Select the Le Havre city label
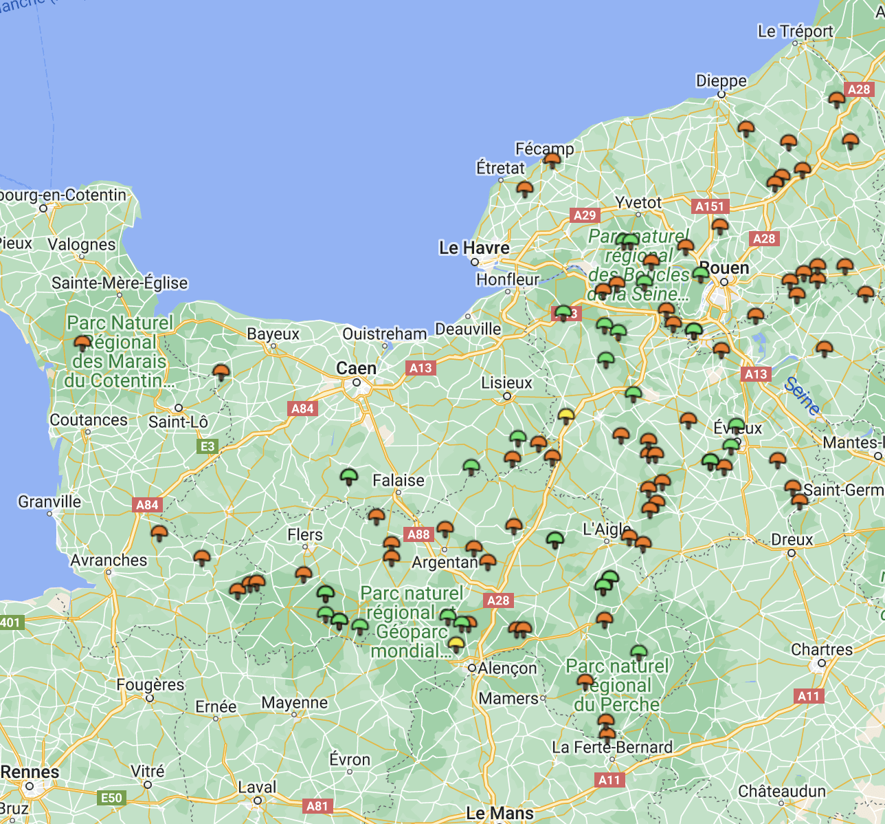Viewport: 885px width, 824px height. pos(474,248)
